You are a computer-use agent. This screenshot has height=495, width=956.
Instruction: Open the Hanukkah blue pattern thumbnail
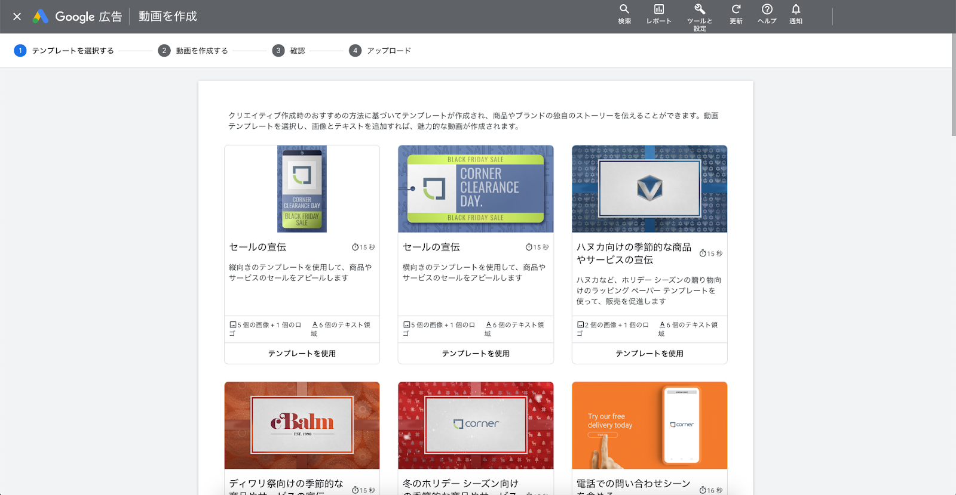point(649,189)
